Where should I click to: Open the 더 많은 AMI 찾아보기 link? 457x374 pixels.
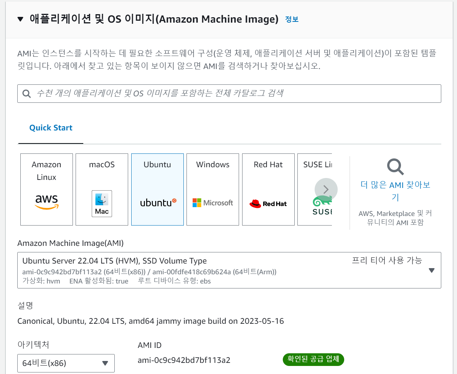(x=395, y=191)
